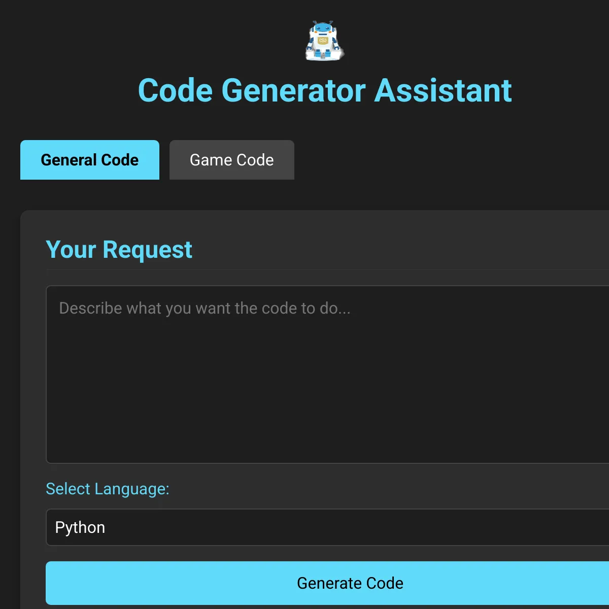
Task: Click the robot assistant's face
Action: pos(323,28)
